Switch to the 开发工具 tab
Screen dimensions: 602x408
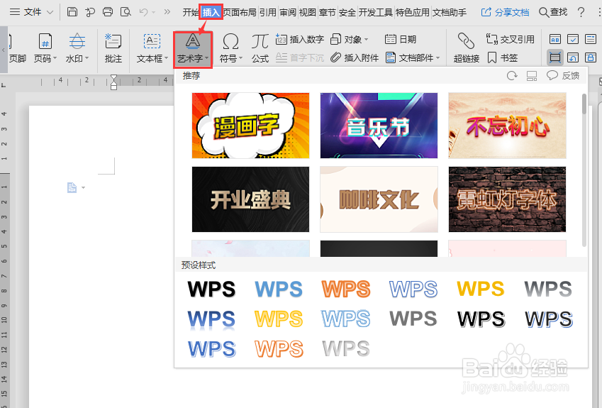point(376,13)
